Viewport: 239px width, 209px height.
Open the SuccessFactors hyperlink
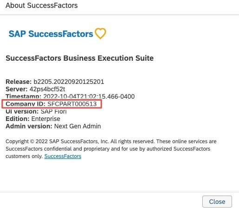pos(63,156)
